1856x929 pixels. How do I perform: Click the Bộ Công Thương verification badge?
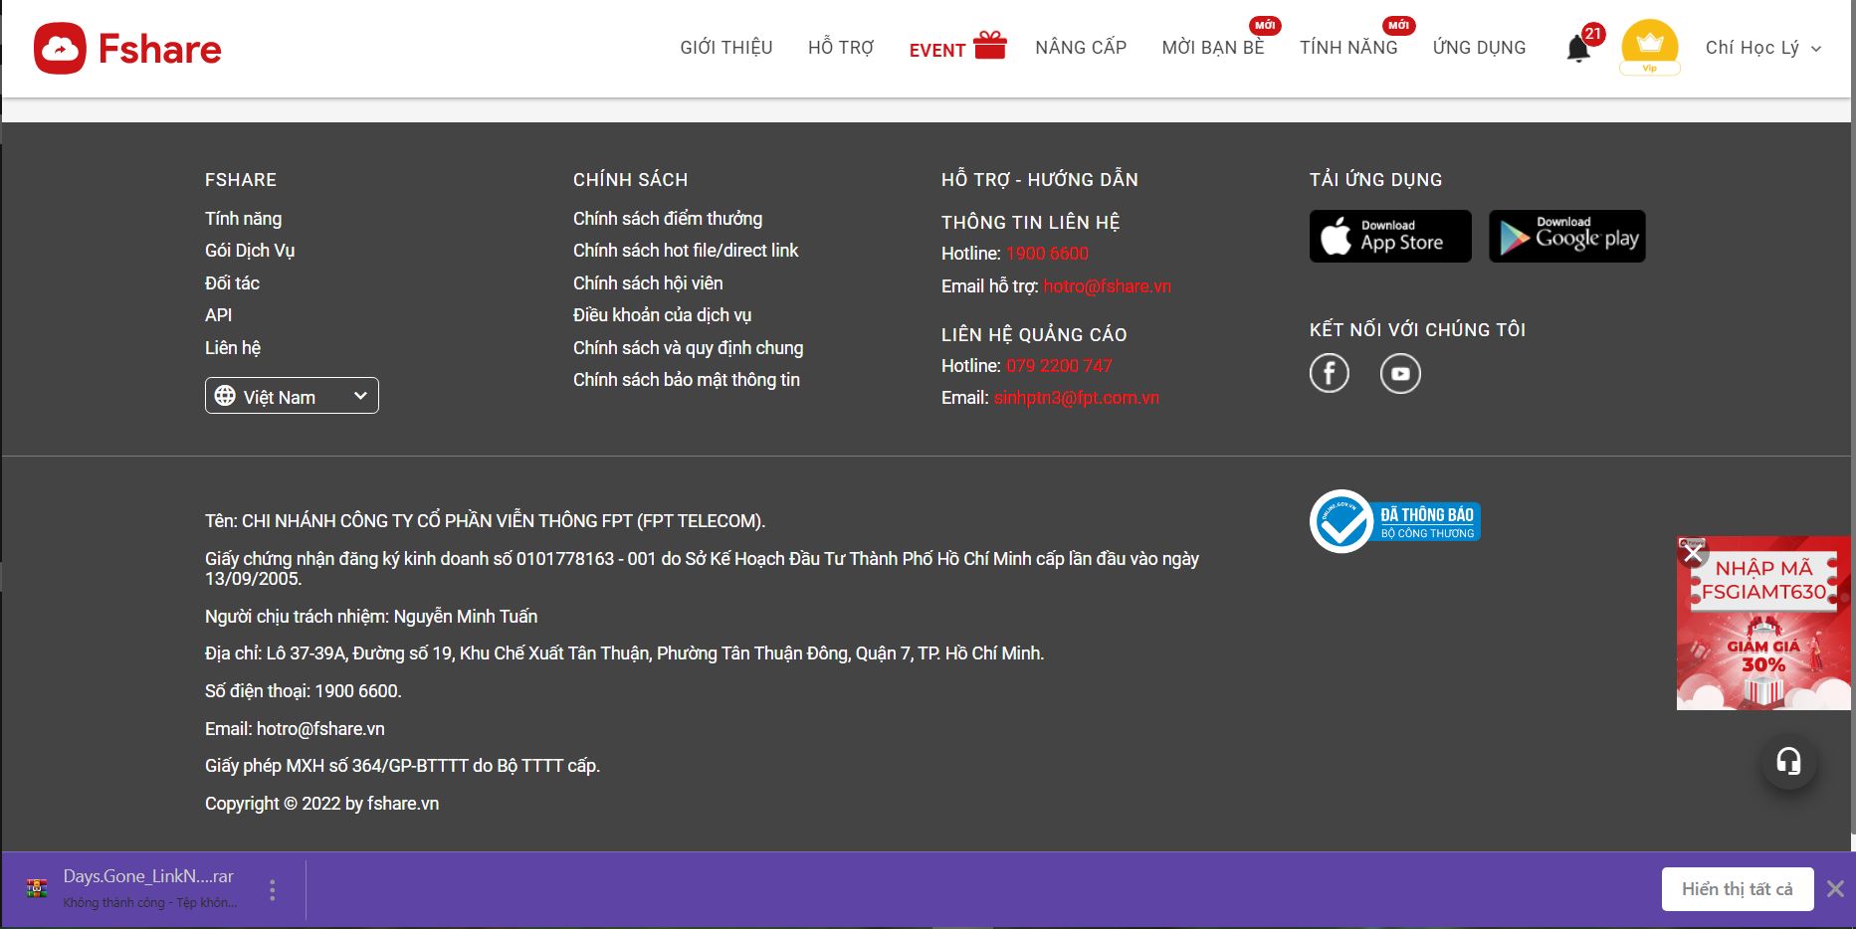pos(1395,521)
